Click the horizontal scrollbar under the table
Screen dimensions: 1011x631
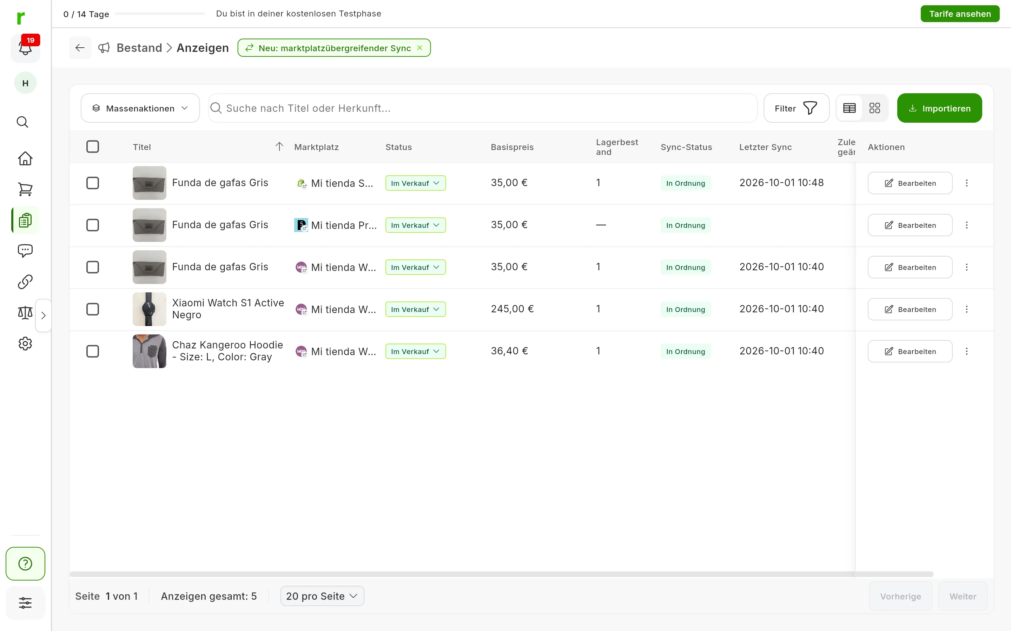pos(501,574)
